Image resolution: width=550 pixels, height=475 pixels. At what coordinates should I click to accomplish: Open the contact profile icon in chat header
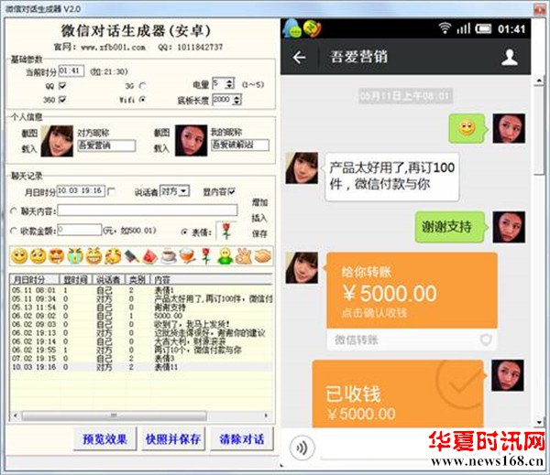(510, 57)
